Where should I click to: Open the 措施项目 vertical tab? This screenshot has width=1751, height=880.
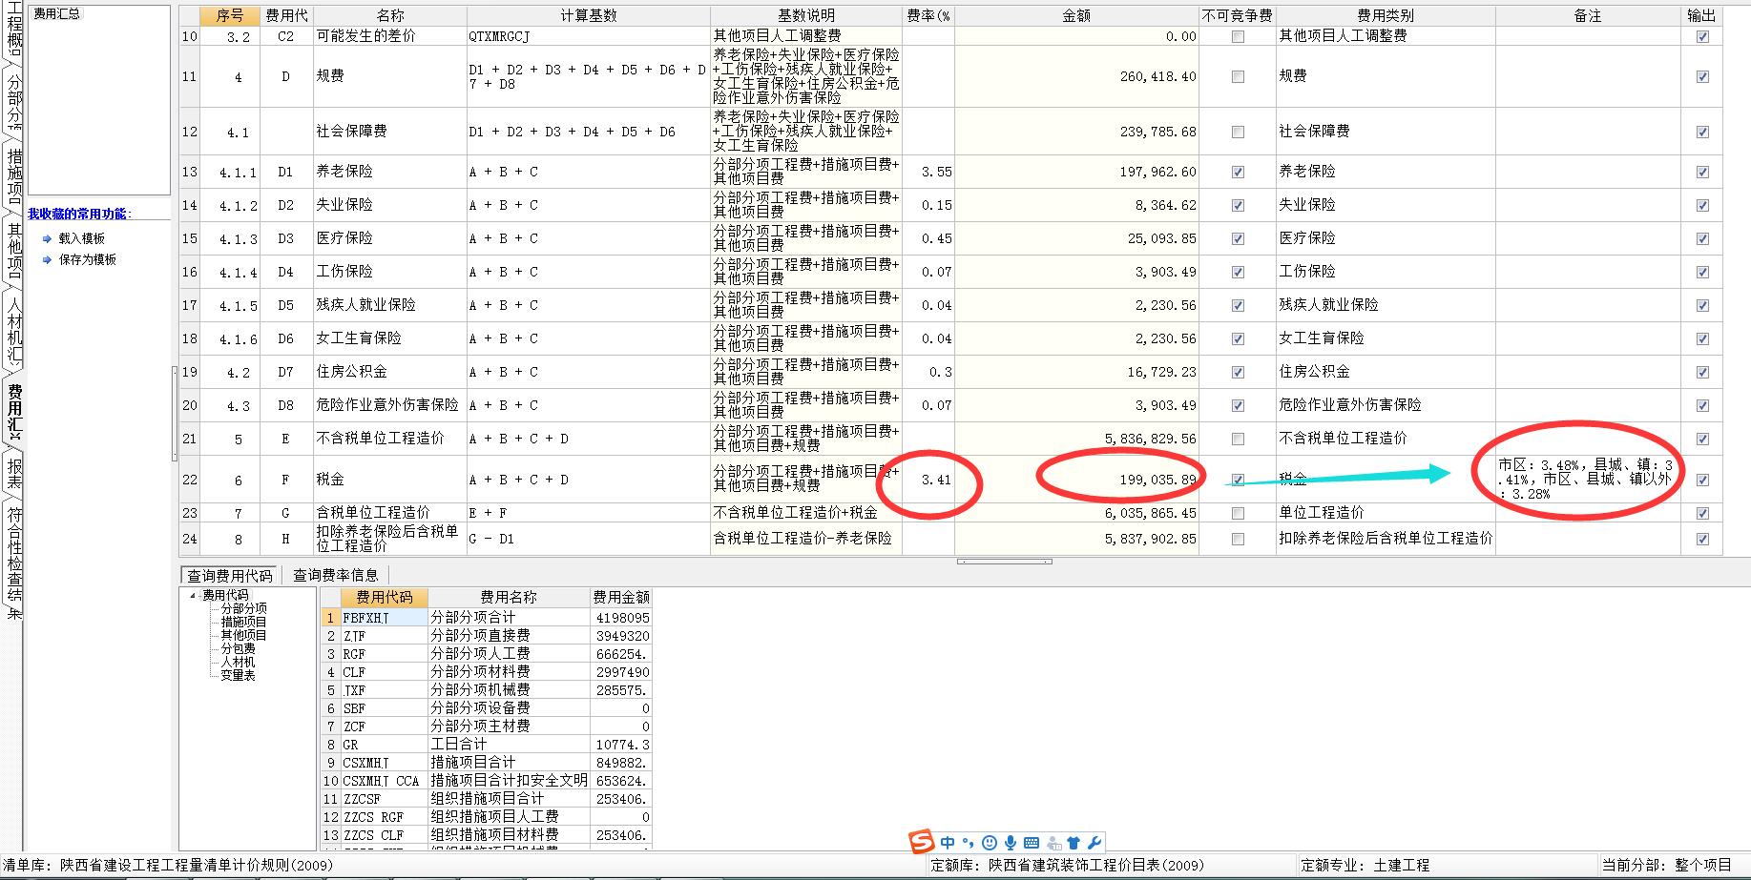pos(13,177)
